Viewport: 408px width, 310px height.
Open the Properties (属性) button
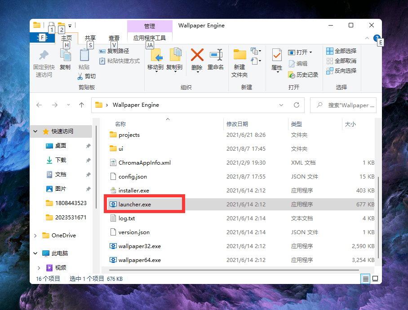[x=277, y=60]
